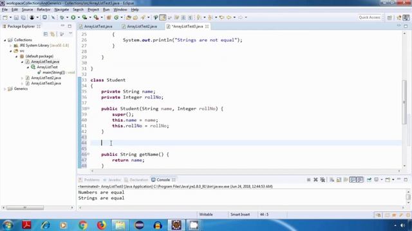Click the editor vertical scrollbar thumb
This screenshot has width=412, height=231.
pos(404,102)
